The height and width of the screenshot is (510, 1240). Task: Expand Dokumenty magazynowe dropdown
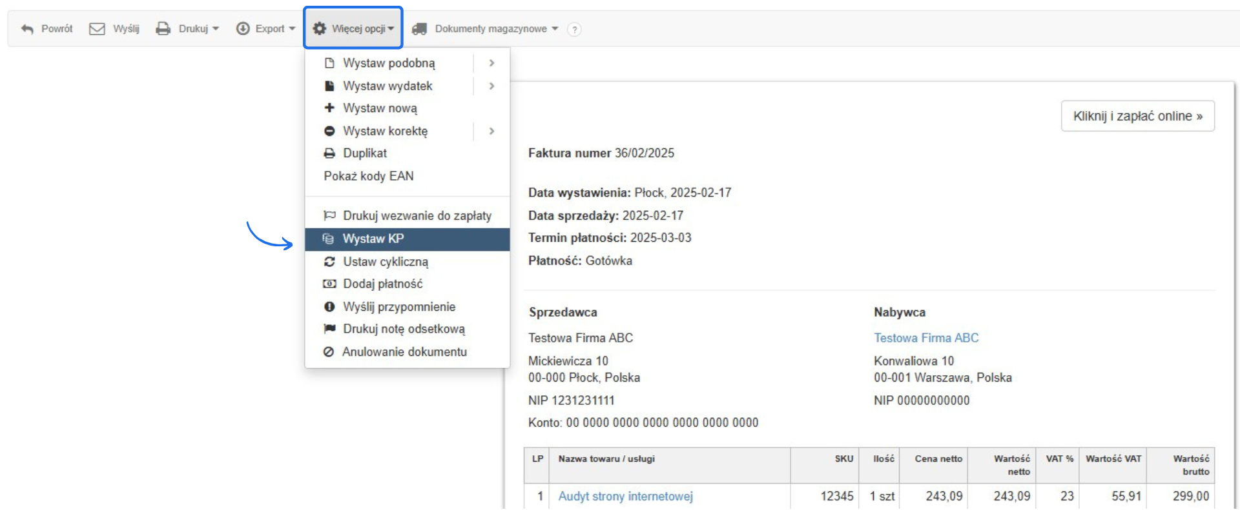(x=485, y=29)
